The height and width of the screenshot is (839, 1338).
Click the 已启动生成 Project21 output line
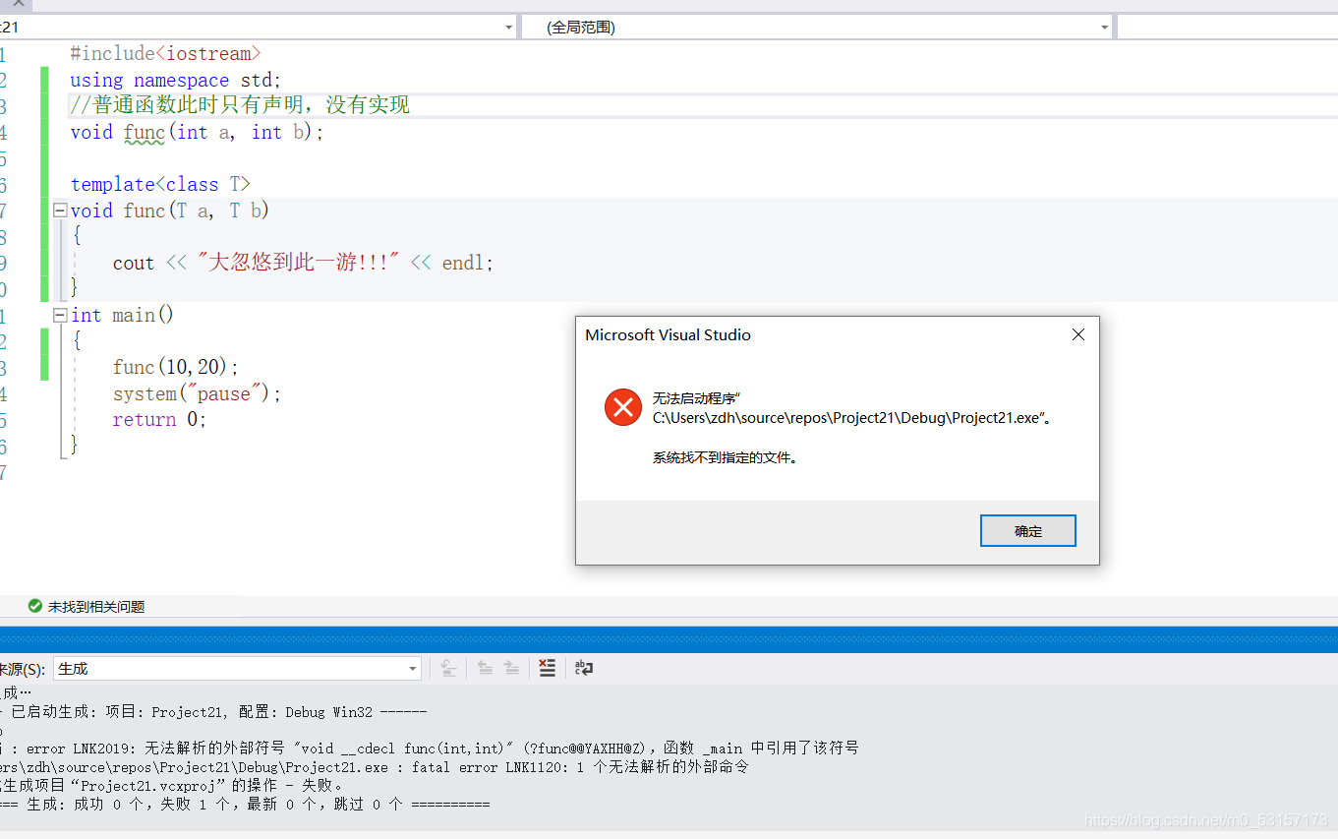[213, 711]
